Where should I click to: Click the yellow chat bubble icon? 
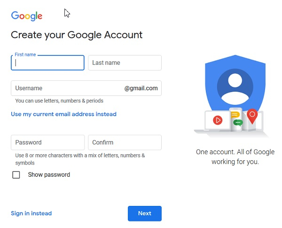(x=235, y=114)
